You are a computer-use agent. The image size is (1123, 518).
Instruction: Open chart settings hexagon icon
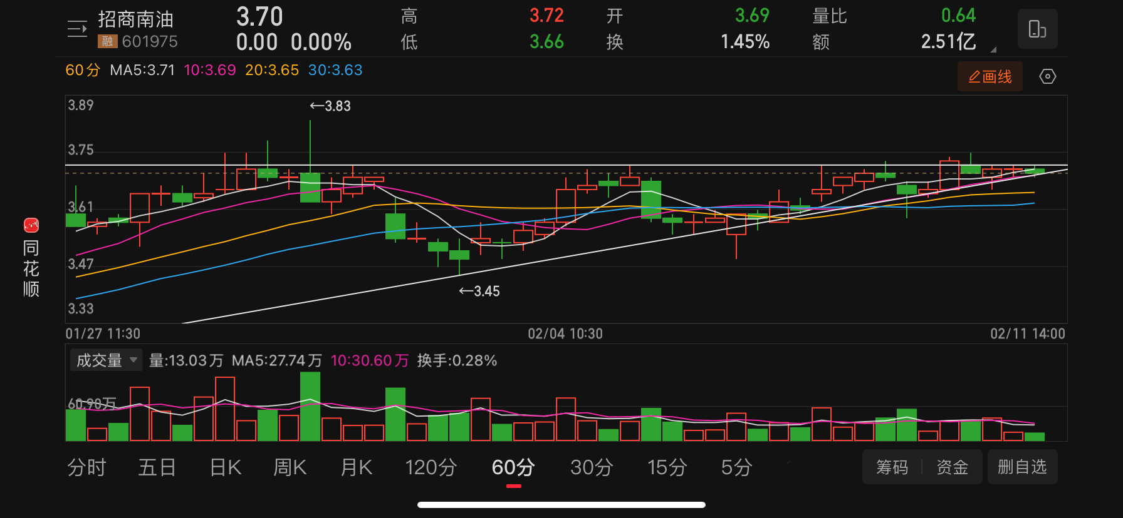[x=1047, y=76]
